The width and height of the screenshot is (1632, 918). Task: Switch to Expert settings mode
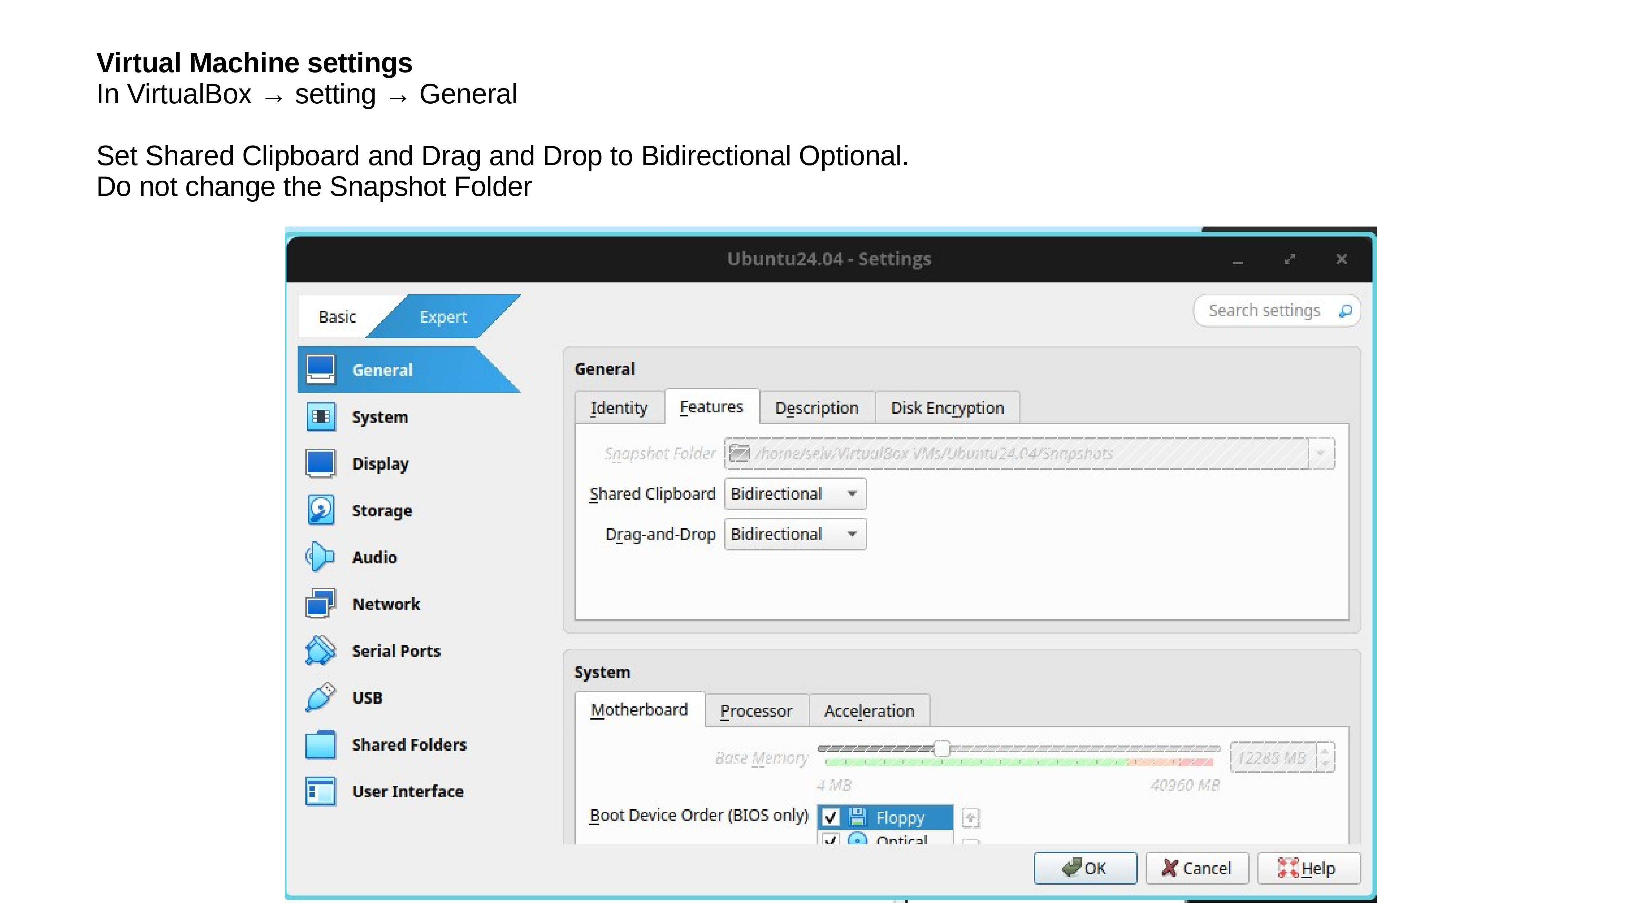(443, 316)
